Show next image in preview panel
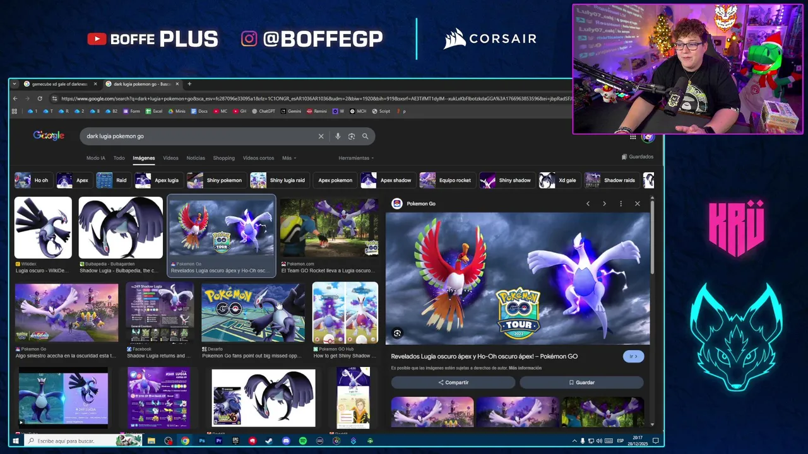Viewport: 808px width, 454px height. (604, 204)
